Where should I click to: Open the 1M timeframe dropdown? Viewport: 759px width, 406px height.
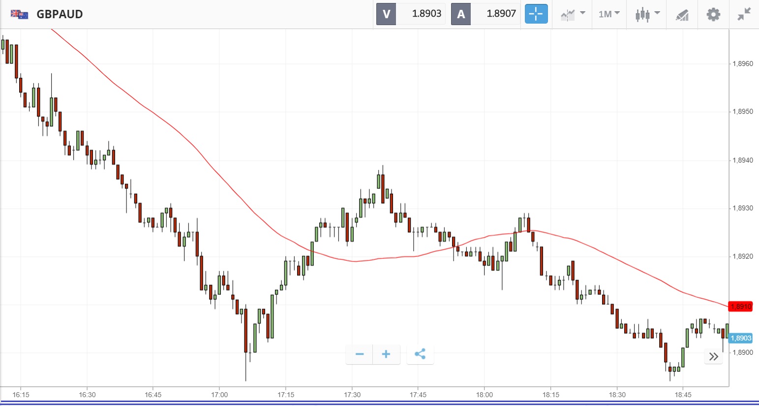(x=609, y=14)
